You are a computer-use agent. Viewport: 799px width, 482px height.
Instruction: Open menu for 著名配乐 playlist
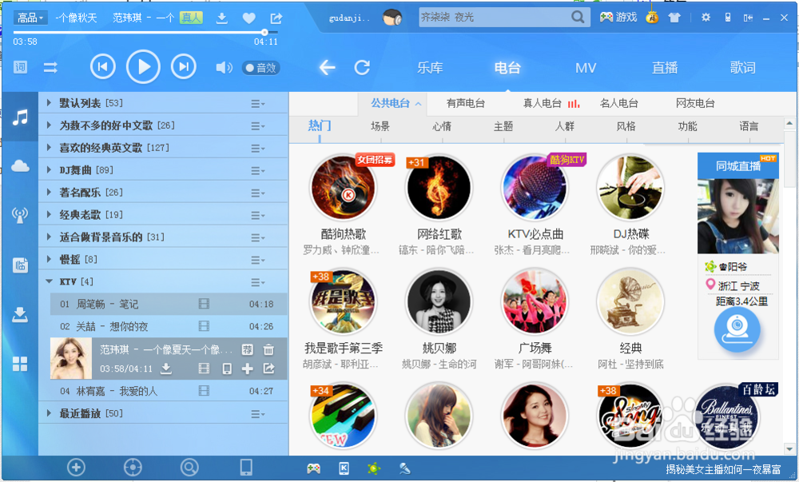tap(258, 193)
